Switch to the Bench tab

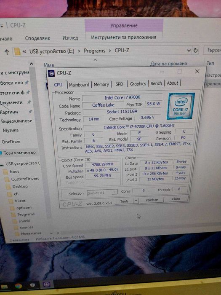[x=156, y=83]
